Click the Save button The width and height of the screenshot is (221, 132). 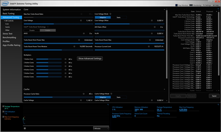pyautogui.click(x=214, y=96)
